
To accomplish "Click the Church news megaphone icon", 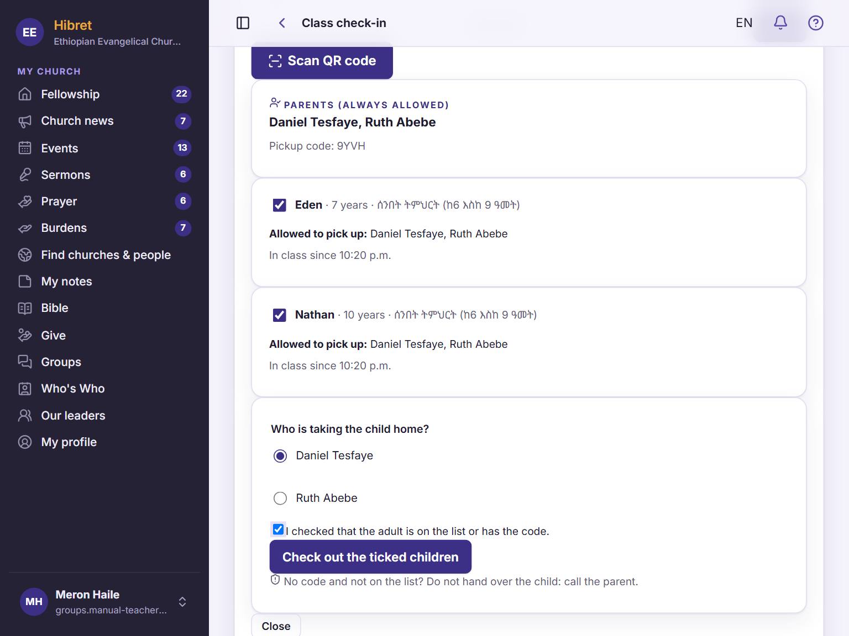I will (25, 121).
